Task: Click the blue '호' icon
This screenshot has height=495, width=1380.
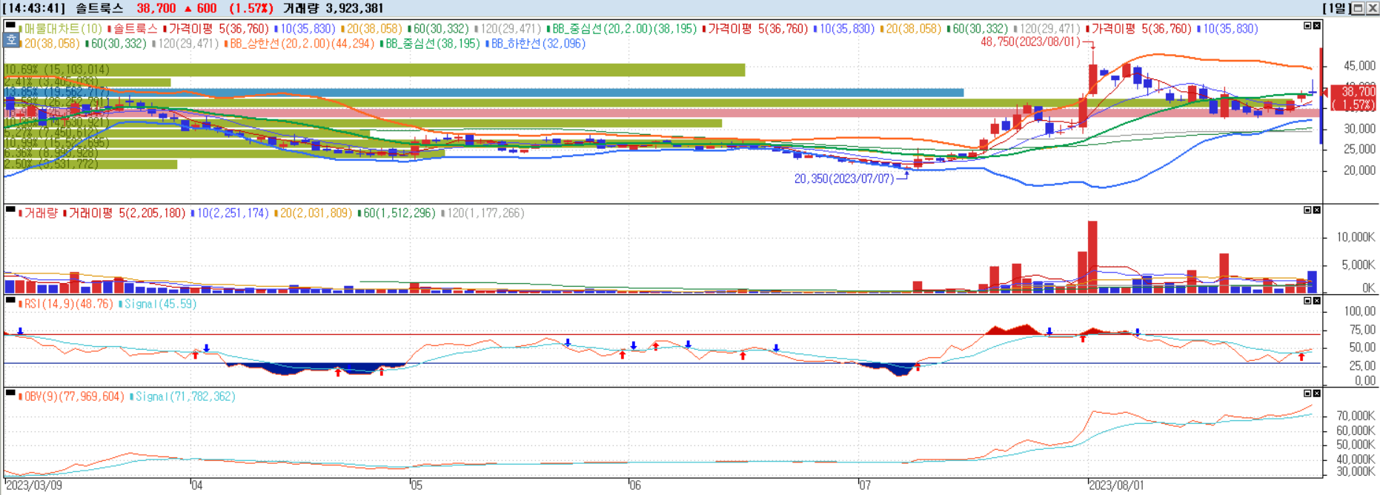Action: pyautogui.click(x=11, y=41)
